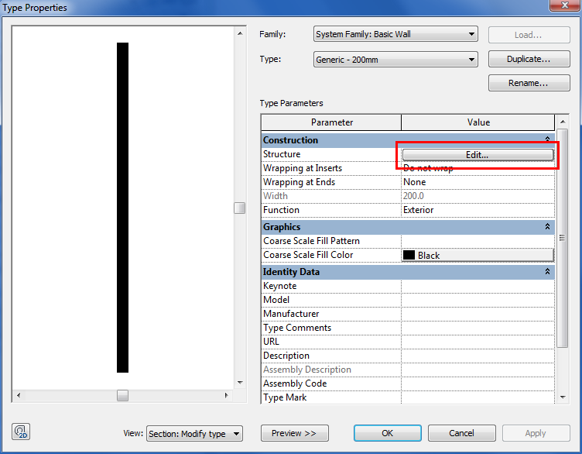This screenshot has height=454, width=582.
Task: Click the Duplicate... button
Action: coord(529,59)
